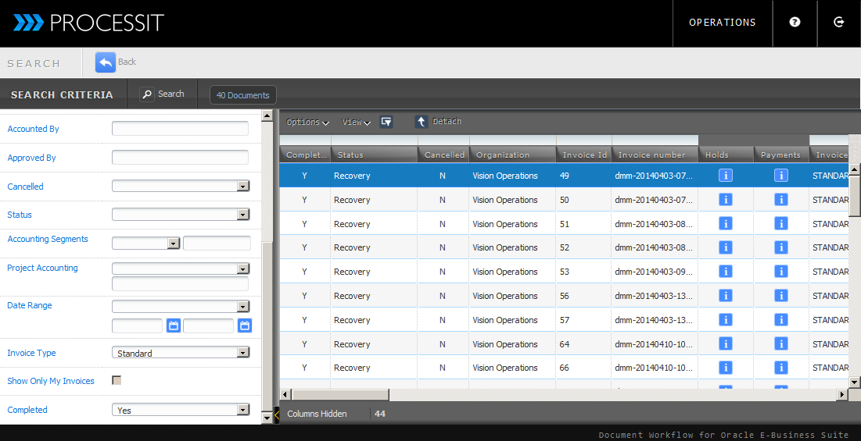The width and height of the screenshot is (861, 441).
Task: Click the Detach table icon
Action: pos(422,122)
